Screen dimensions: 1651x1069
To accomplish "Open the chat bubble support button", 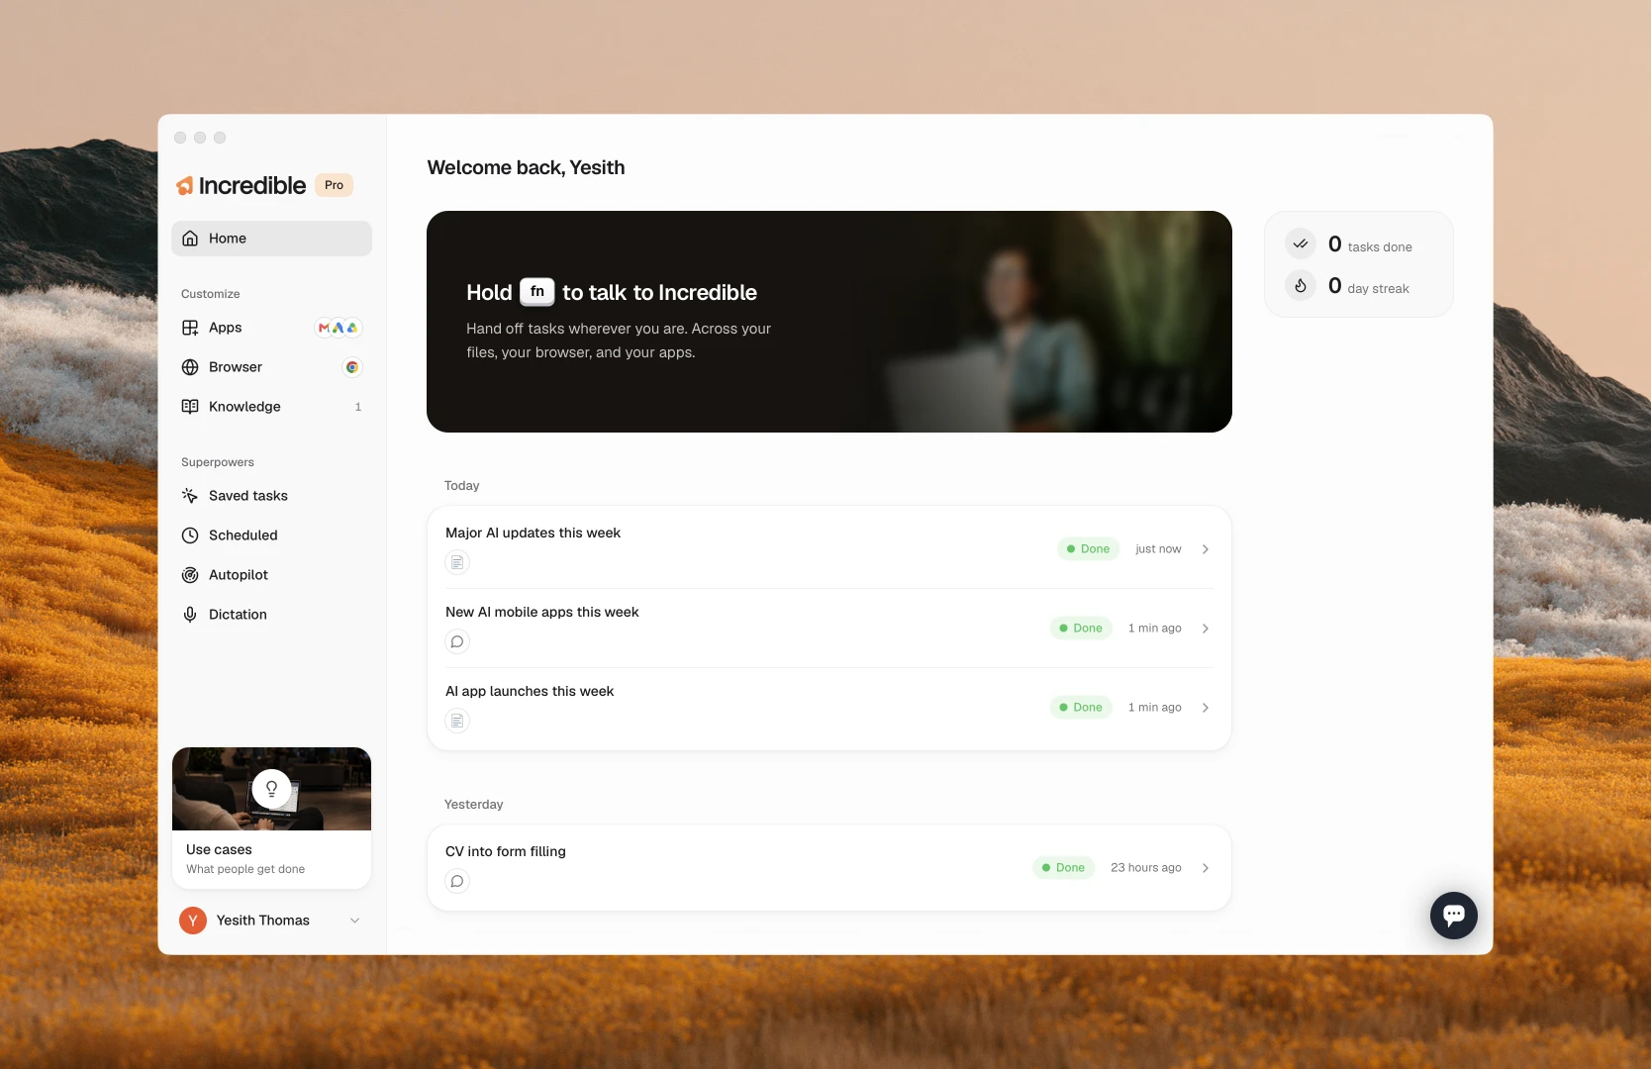I will [x=1453, y=916].
